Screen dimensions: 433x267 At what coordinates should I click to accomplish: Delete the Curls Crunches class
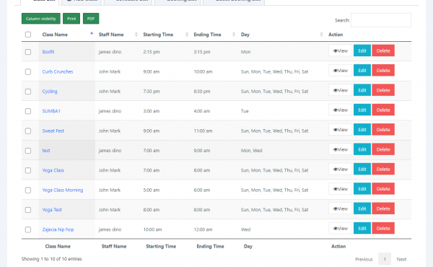pos(383,71)
